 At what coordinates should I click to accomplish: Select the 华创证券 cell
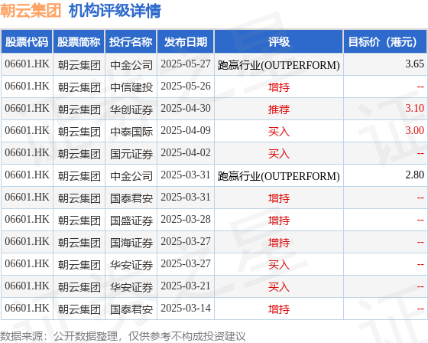click(x=131, y=109)
